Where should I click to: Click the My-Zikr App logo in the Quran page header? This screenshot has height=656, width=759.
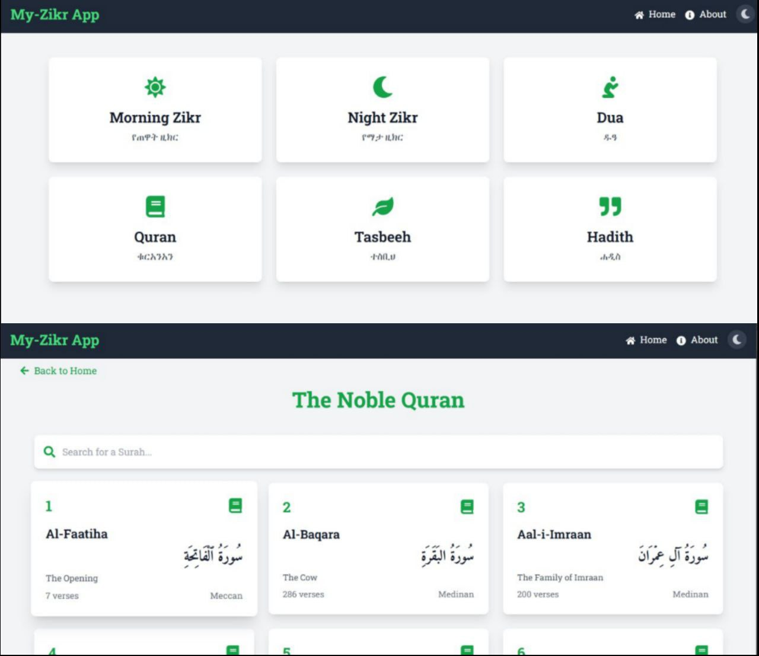[55, 340]
